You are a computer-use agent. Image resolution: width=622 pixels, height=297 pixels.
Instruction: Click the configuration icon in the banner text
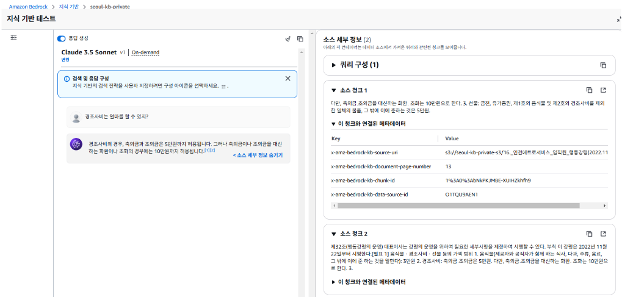224,85
